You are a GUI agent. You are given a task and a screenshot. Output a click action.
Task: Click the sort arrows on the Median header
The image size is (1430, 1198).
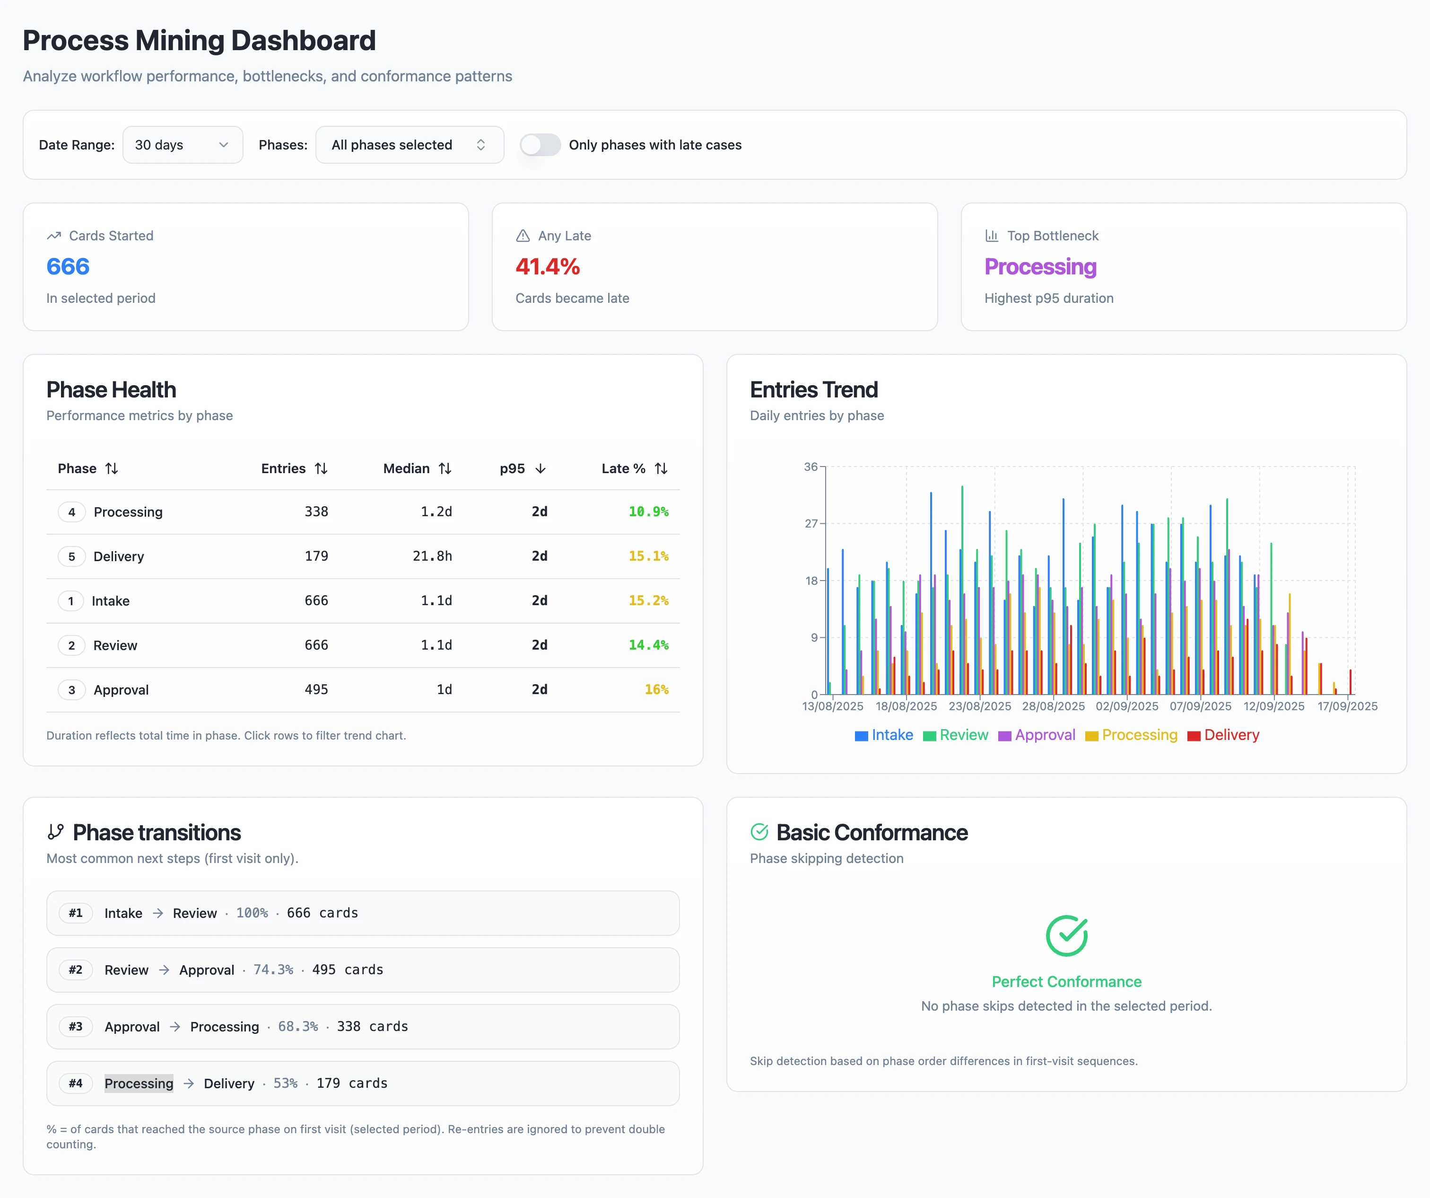[445, 468]
